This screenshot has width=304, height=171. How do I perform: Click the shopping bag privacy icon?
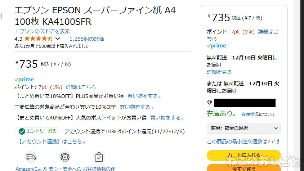click(x=99, y=157)
